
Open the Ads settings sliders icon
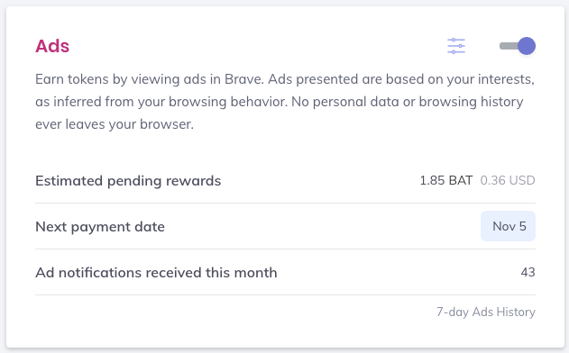[456, 46]
